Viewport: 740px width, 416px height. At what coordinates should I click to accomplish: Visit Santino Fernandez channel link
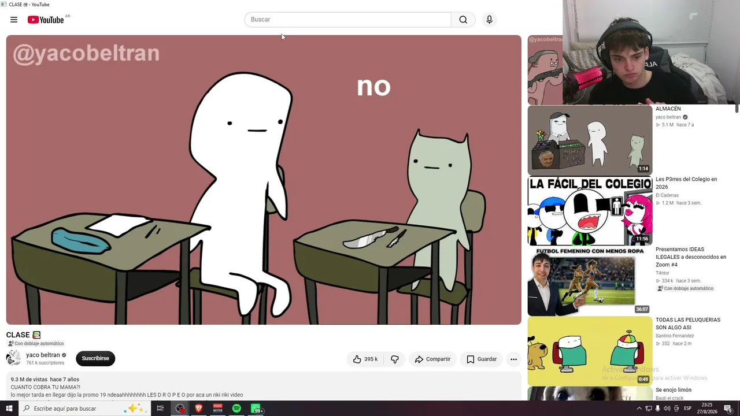click(x=675, y=336)
